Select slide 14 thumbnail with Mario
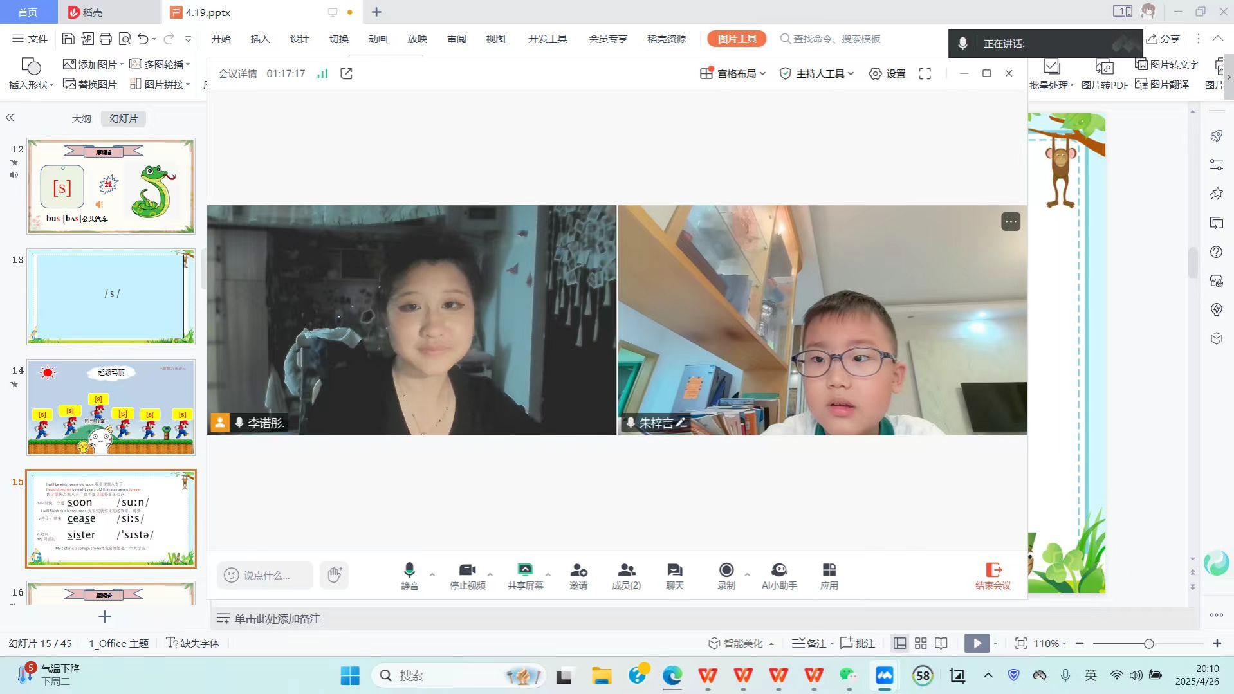 pos(111,407)
